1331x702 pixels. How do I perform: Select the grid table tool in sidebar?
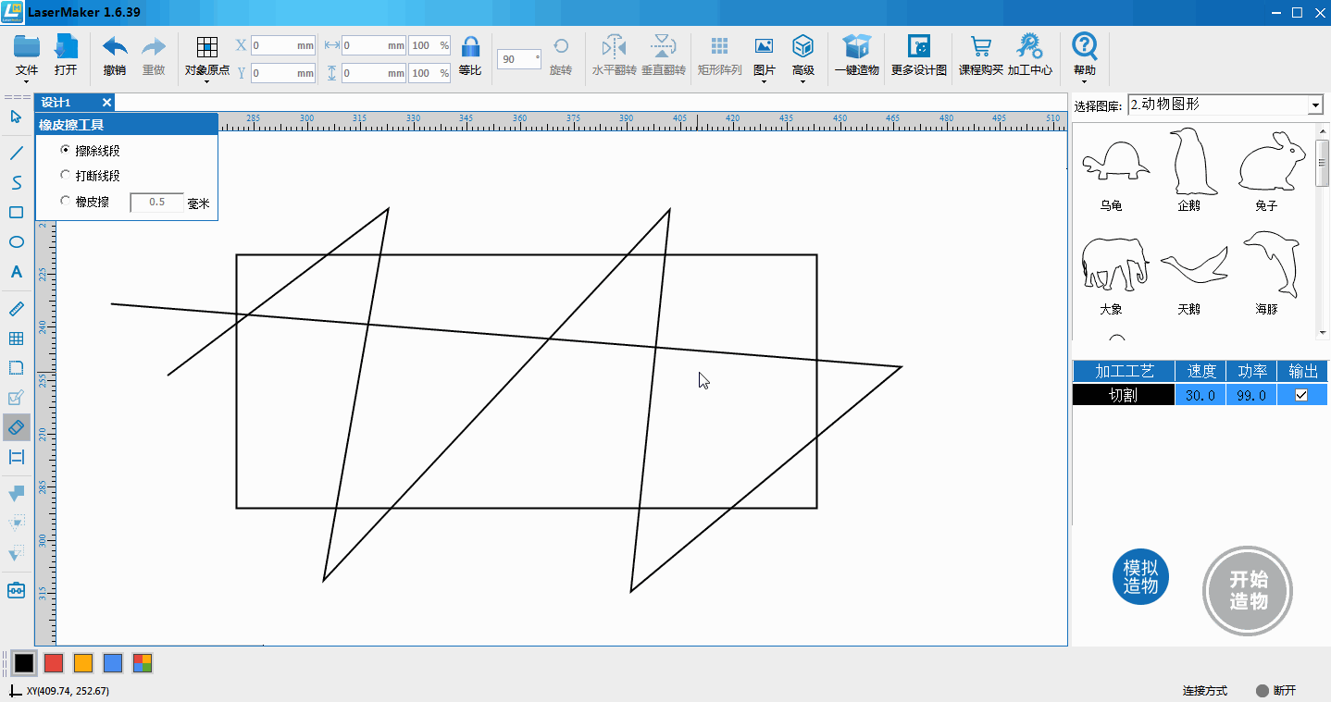16,339
